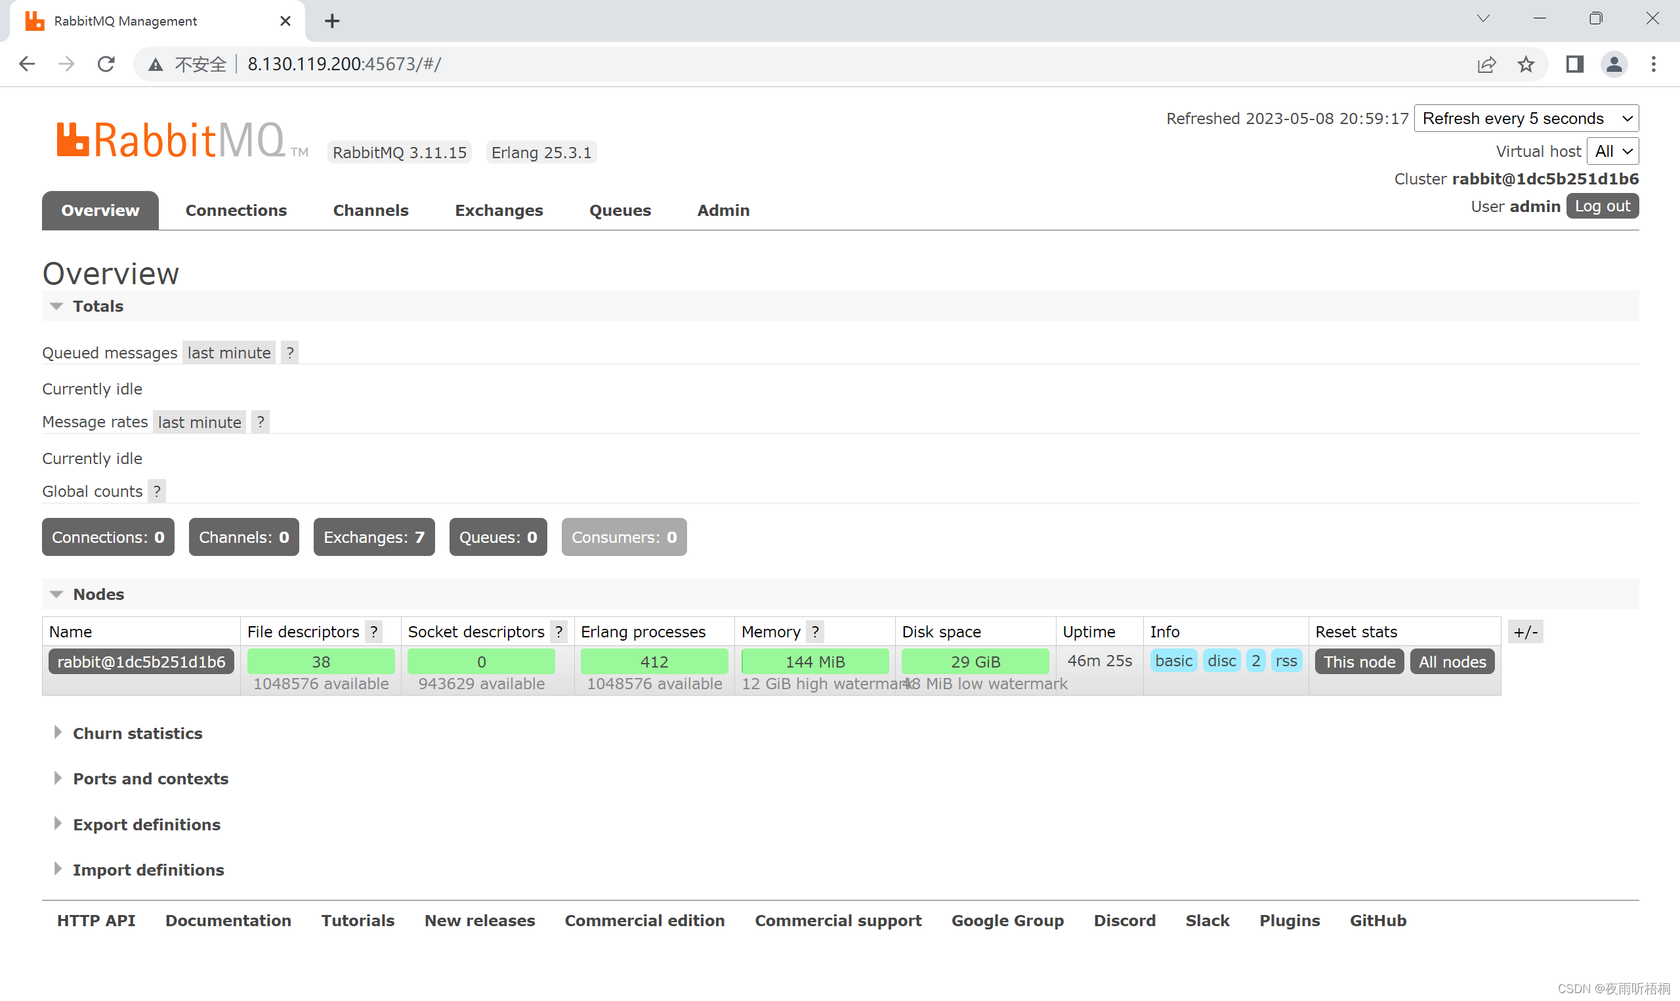Expand Churn statistics section

tap(137, 733)
